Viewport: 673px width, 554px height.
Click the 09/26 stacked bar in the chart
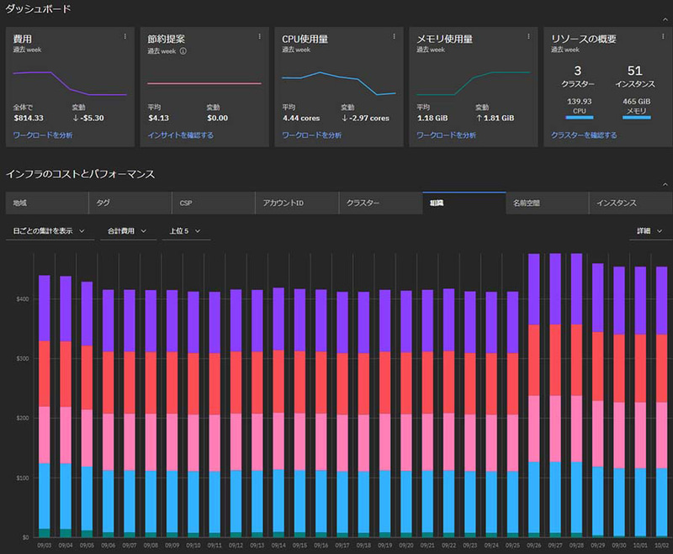coord(534,395)
